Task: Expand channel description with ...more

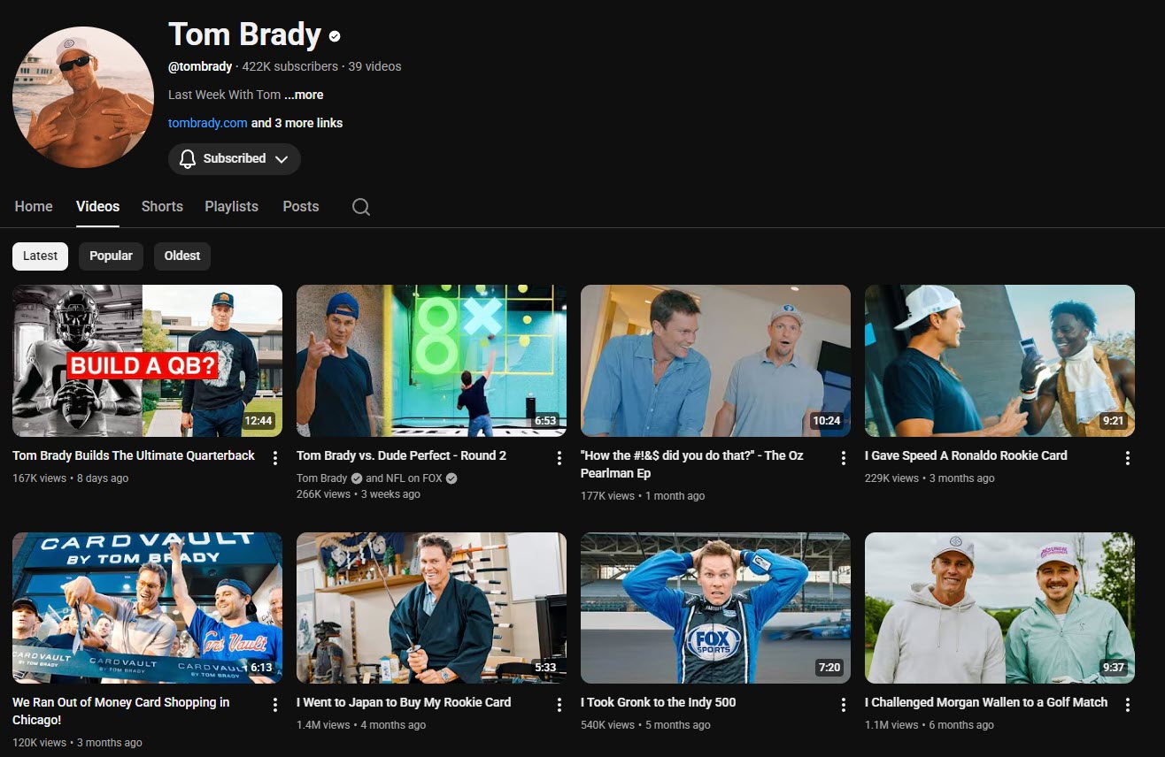Action: point(304,95)
